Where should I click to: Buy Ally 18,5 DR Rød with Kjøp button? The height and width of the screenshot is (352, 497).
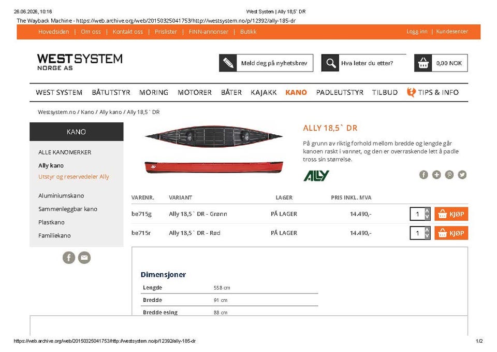point(451,233)
